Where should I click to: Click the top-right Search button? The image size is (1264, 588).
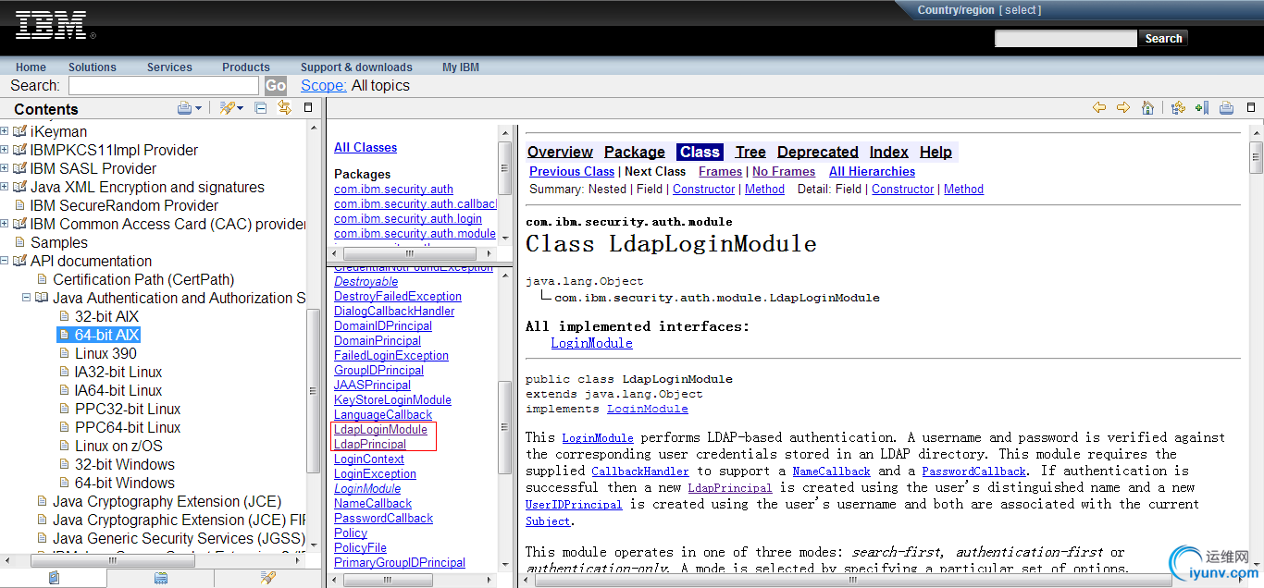(x=1163, y=38)
